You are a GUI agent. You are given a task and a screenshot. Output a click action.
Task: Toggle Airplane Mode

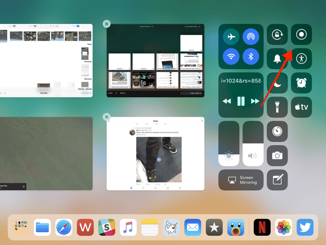(231, 37)
